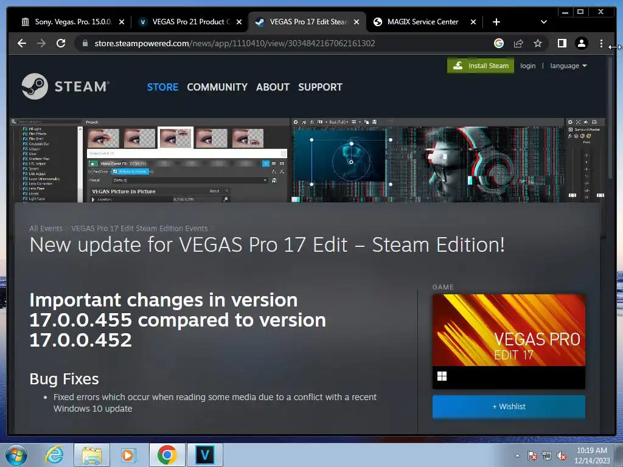Bookmark this page with the star
Screen dimensions: 623x467
[x=538, y=43]
